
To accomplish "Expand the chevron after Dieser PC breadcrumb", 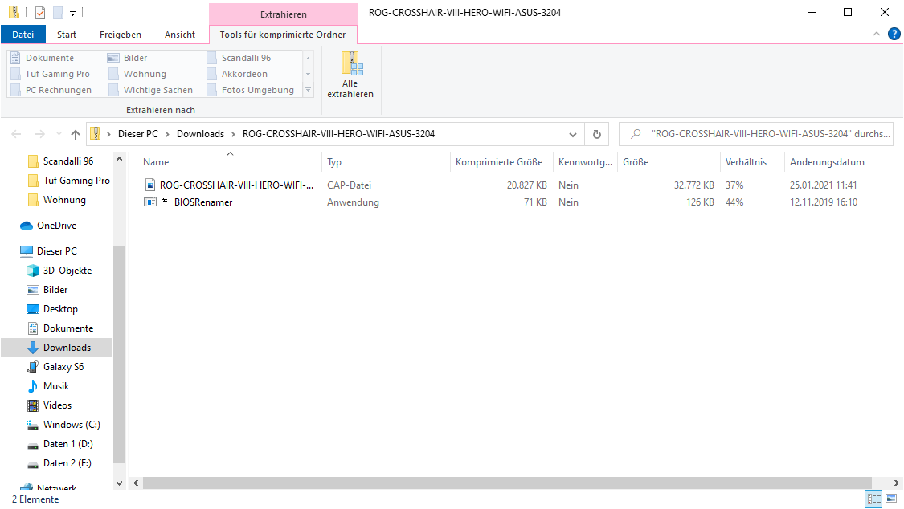I will point(167,134).
